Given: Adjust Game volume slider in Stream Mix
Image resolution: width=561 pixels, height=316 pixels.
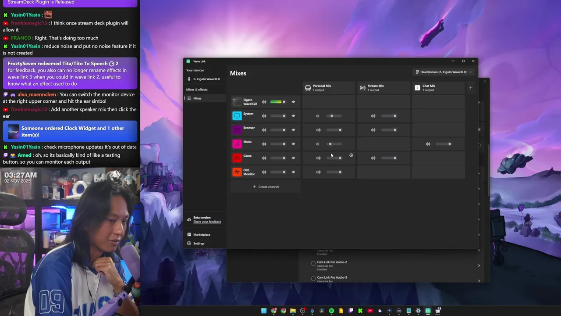Looking at the screenshot, I should [389, 158].
